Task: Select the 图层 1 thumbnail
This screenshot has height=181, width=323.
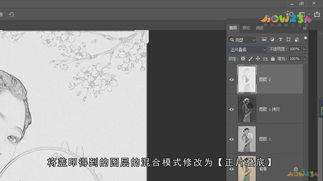Action: click(x=247, y=139)
